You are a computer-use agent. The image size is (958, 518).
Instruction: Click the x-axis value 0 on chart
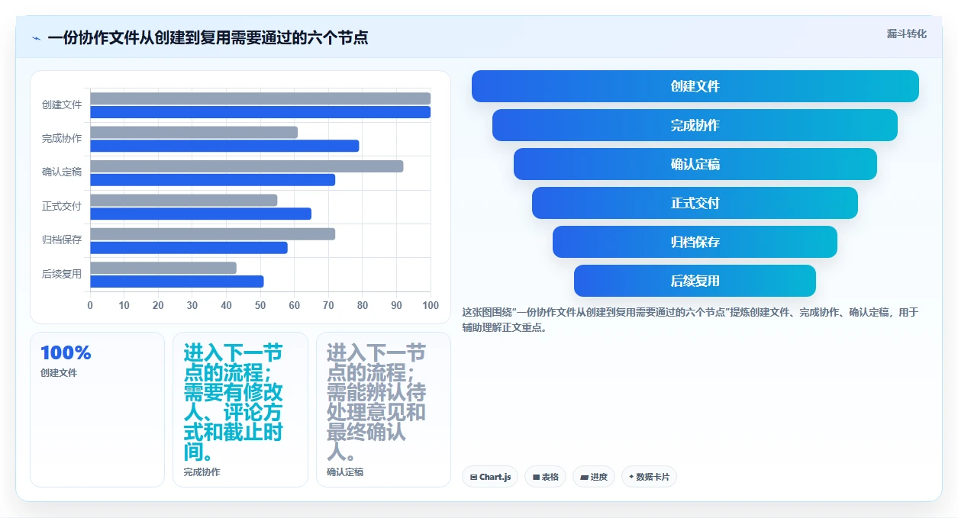[x=90, y=306]
